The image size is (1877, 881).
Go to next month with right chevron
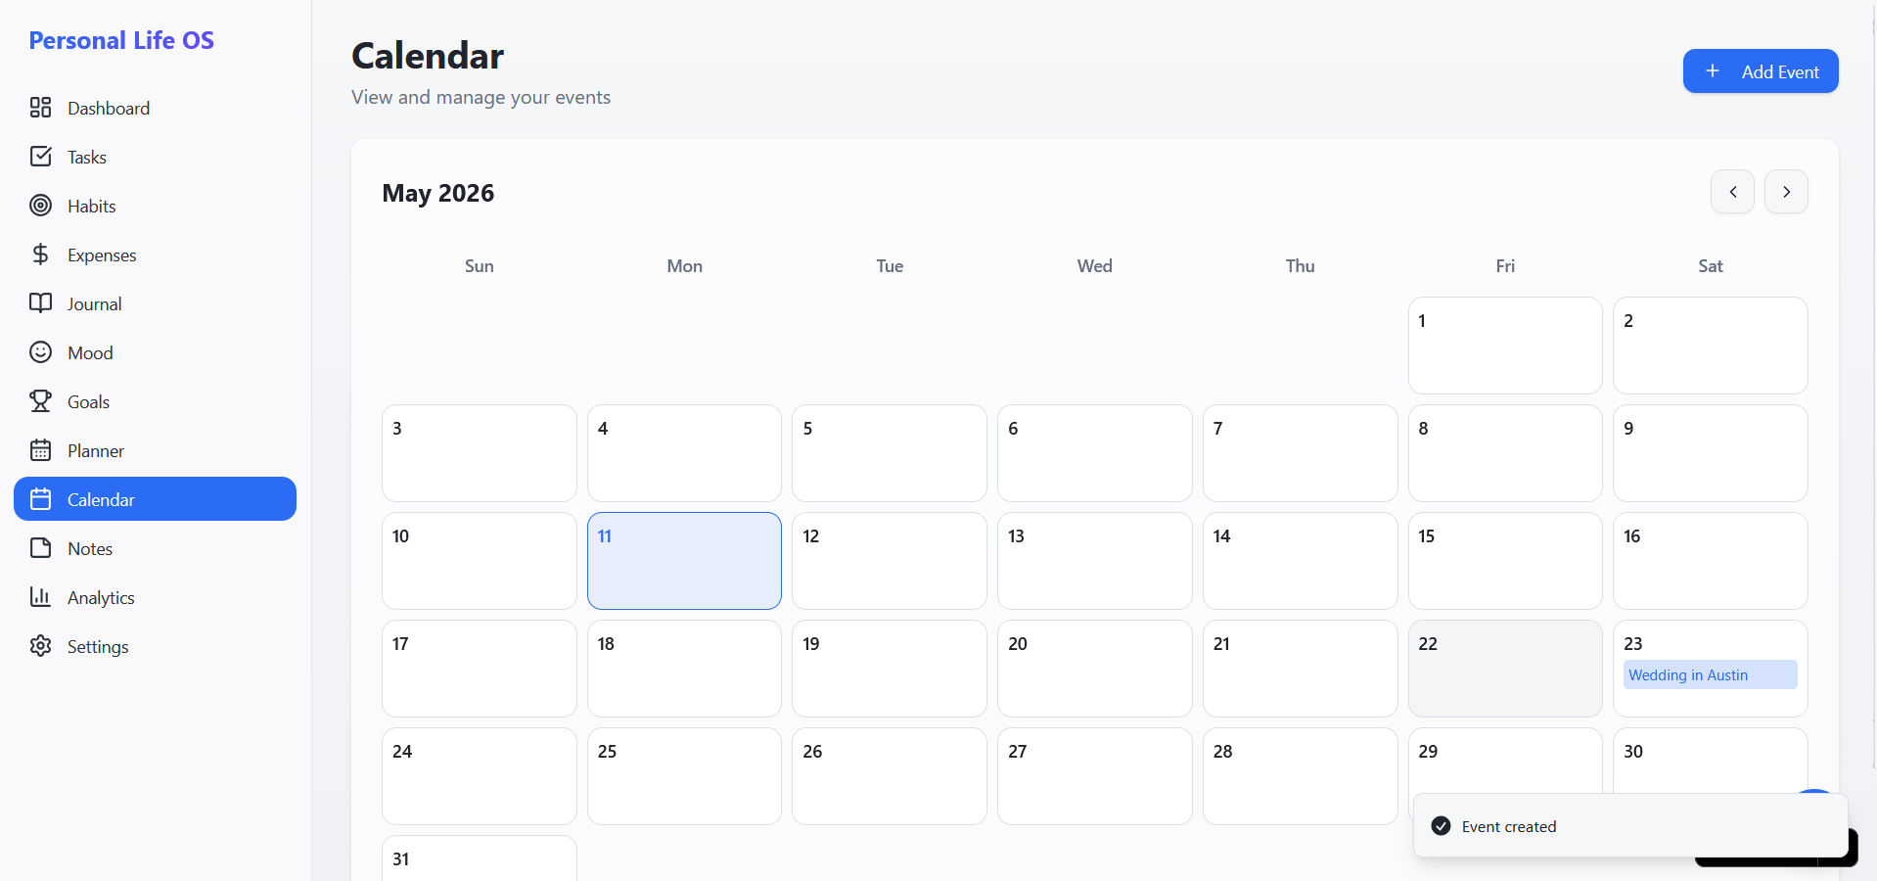[1786, 192]
